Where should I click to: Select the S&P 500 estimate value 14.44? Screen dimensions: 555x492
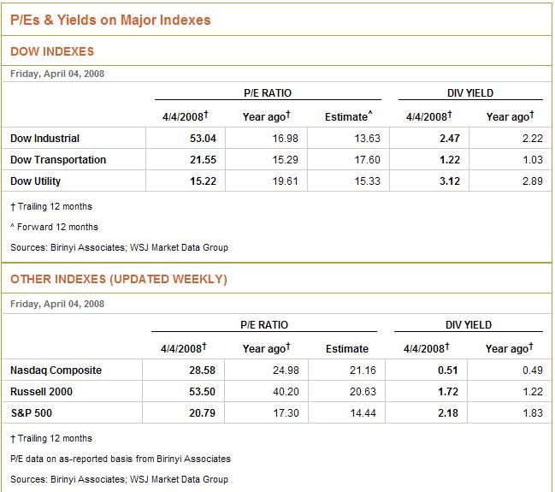point(365,413)
